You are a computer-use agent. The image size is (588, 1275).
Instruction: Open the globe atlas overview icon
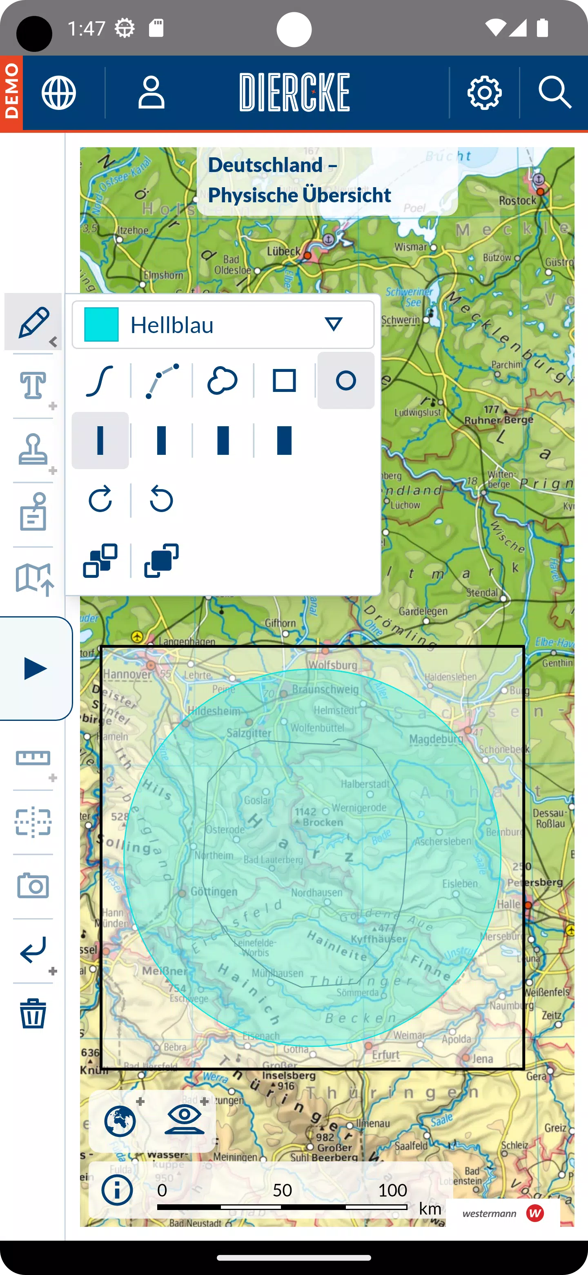pyautogui.click(x=59, y=92)
